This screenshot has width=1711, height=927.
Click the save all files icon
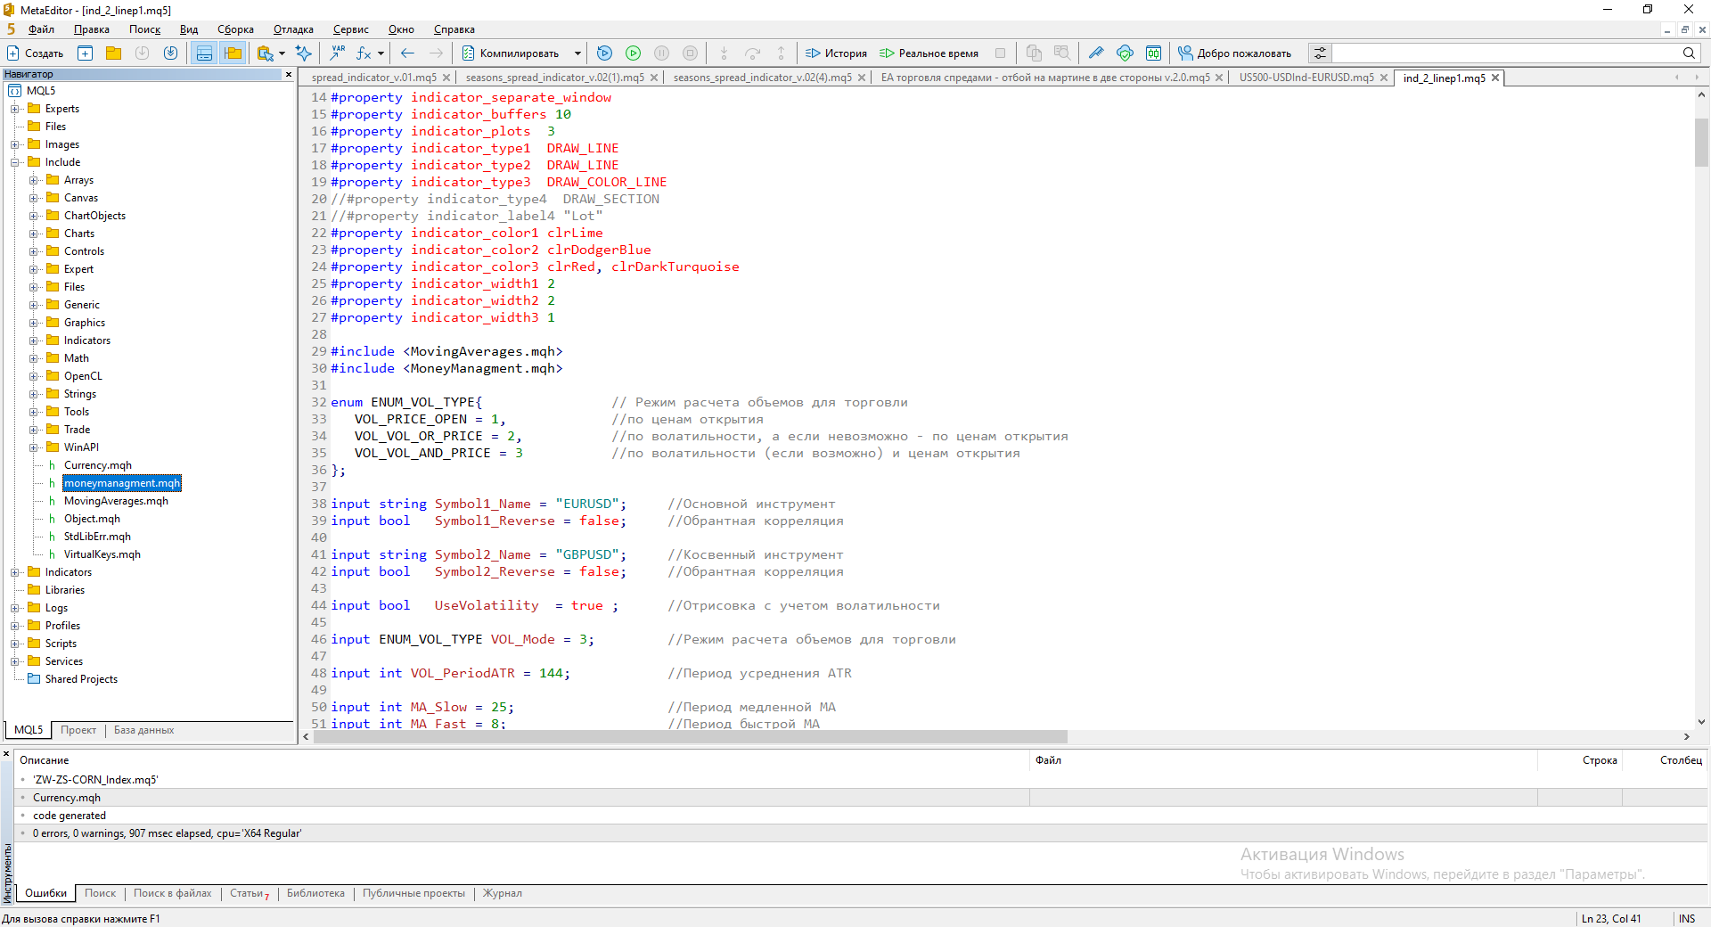(170, 53)
